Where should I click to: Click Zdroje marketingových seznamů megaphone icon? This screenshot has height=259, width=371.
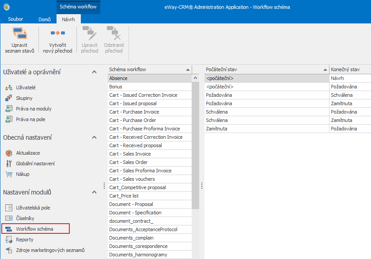coord(9,250)
